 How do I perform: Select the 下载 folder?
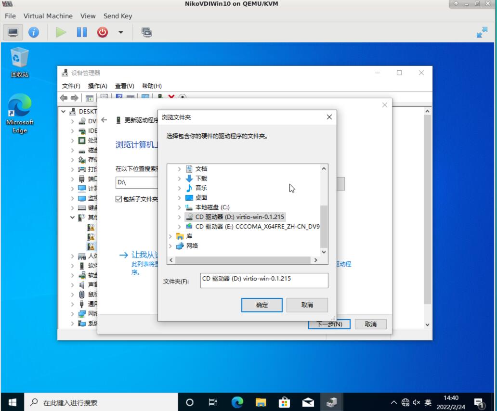point(201,178)
